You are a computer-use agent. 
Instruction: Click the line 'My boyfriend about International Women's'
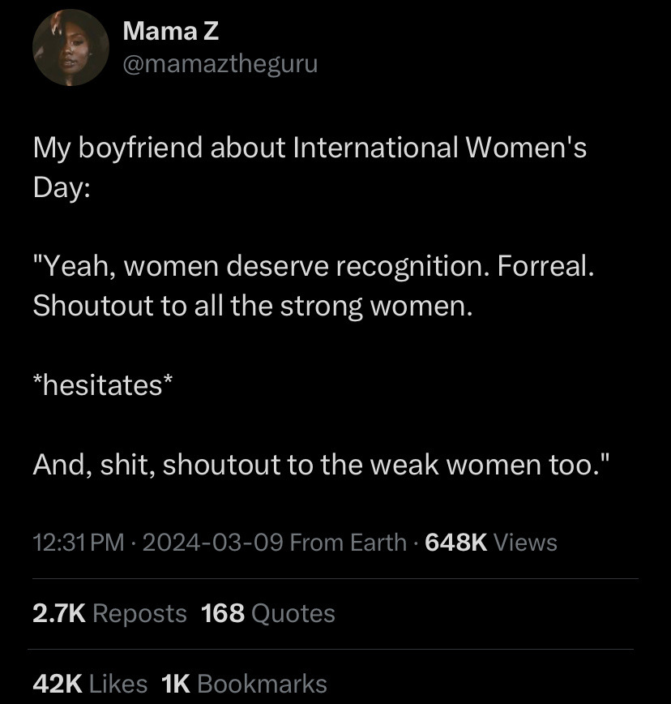310,148
